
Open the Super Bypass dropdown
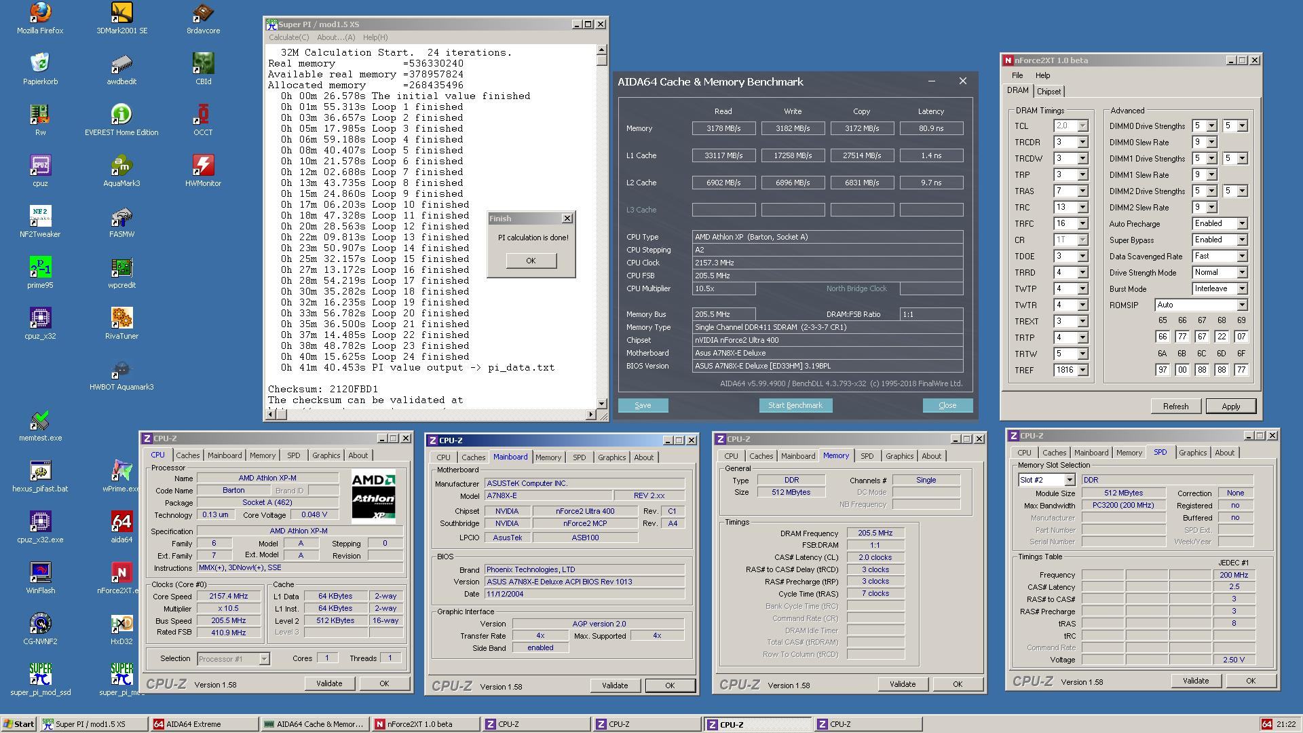1241,240
